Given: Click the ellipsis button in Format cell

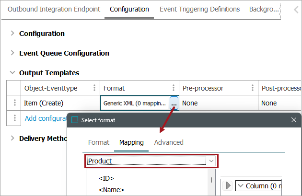Looking at the screenshot, I should (x=174, y=103).
